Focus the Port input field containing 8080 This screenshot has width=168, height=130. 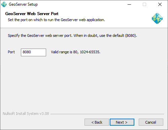pyautogui.click(x=33, y=52)
